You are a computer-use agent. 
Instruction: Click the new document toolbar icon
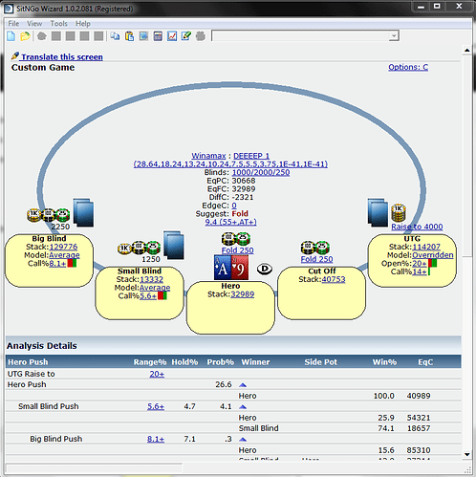coord(11,36)
